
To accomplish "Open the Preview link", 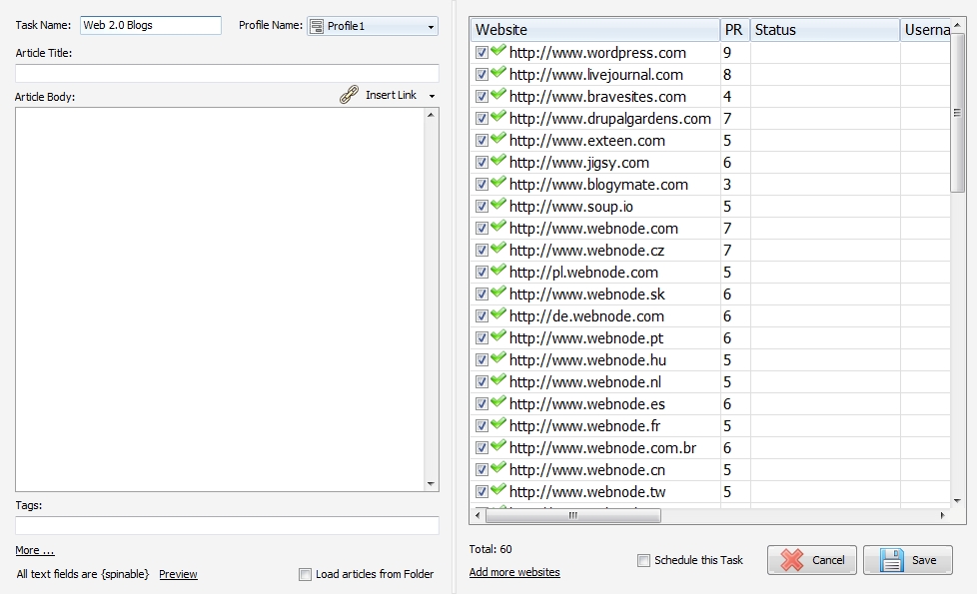I will tap(178, 574).
